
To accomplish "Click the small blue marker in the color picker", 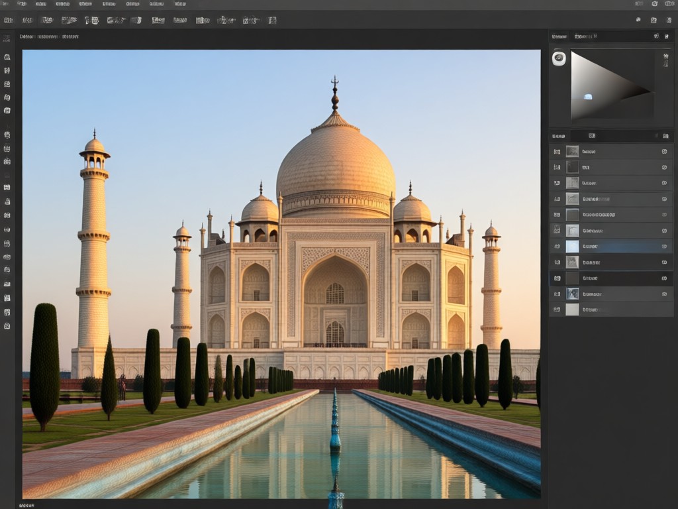I will pyautogui.click(x=588, y=97).
